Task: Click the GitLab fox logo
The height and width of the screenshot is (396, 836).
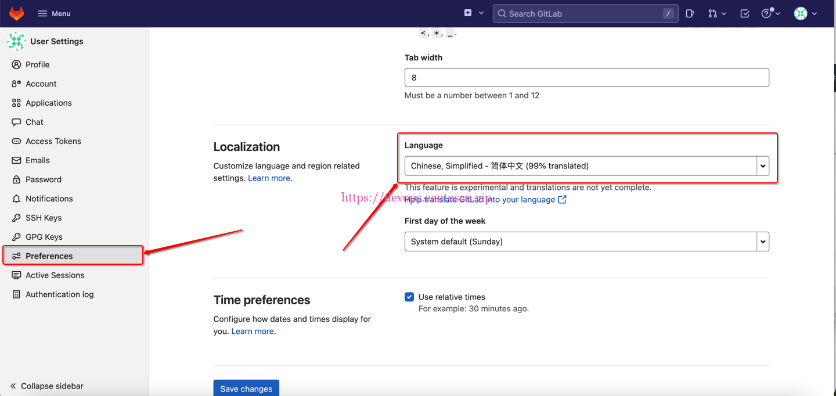Action: [17, 13]
